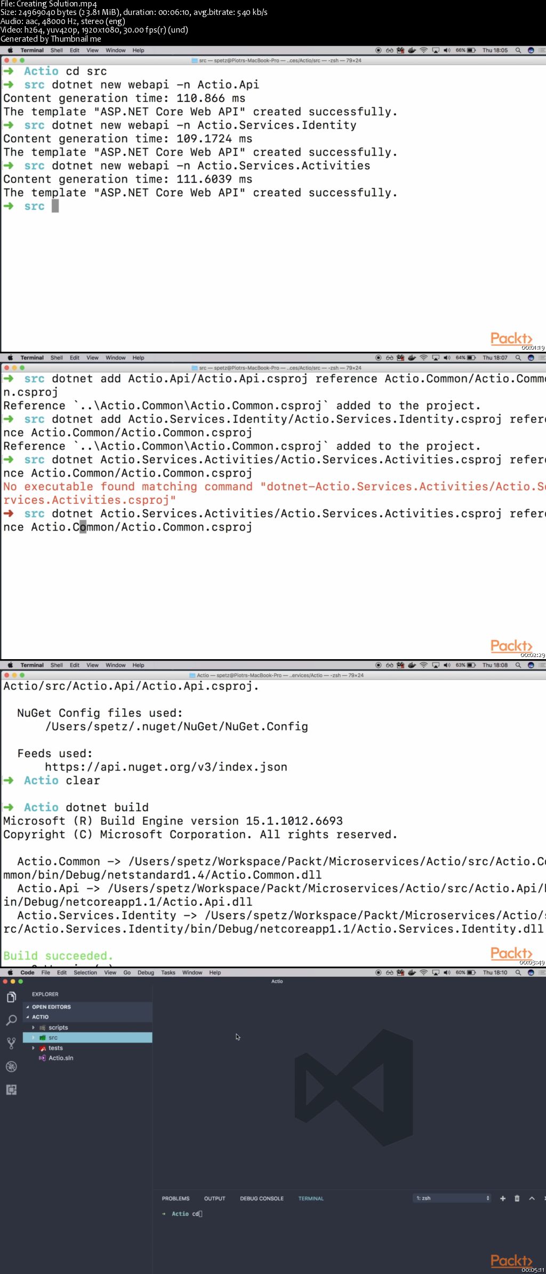
Task: Switch to the OUTPUT panel tab
Action: [x=214, y=1198]
